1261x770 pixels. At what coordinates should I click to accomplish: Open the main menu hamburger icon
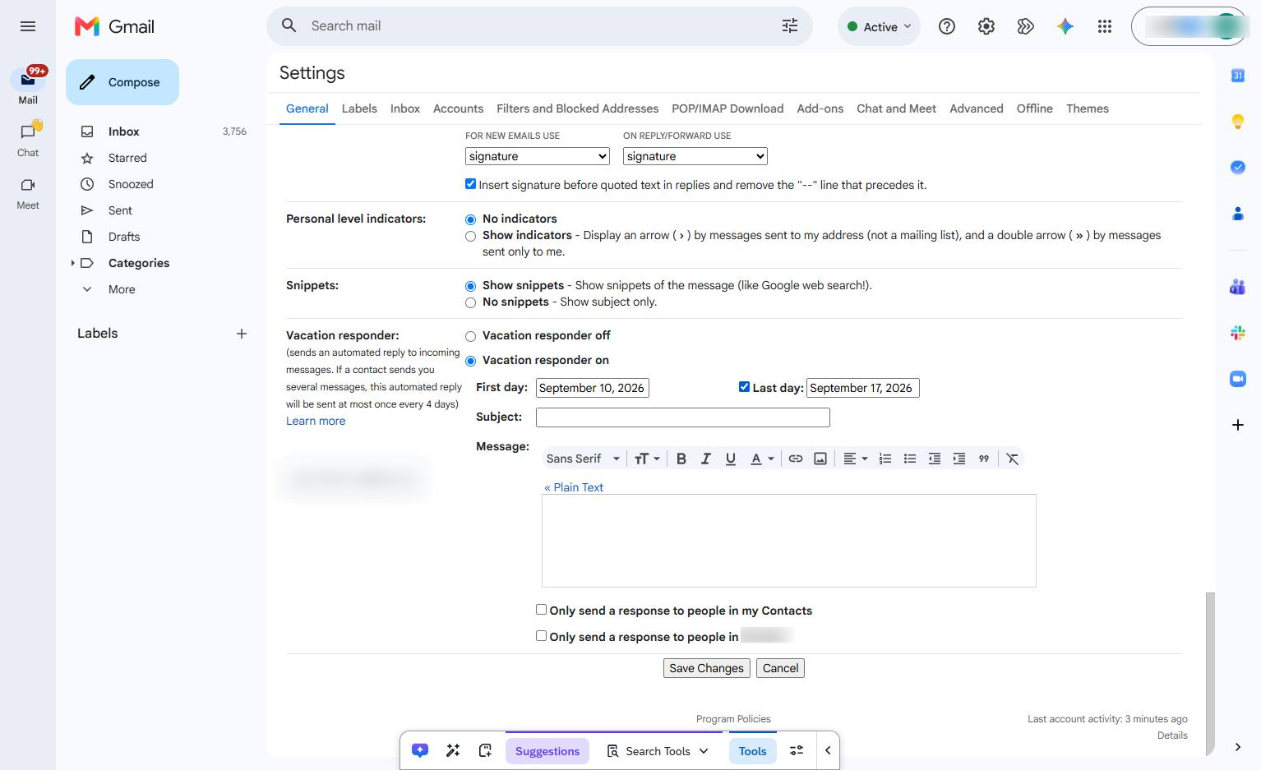point(28,26)
